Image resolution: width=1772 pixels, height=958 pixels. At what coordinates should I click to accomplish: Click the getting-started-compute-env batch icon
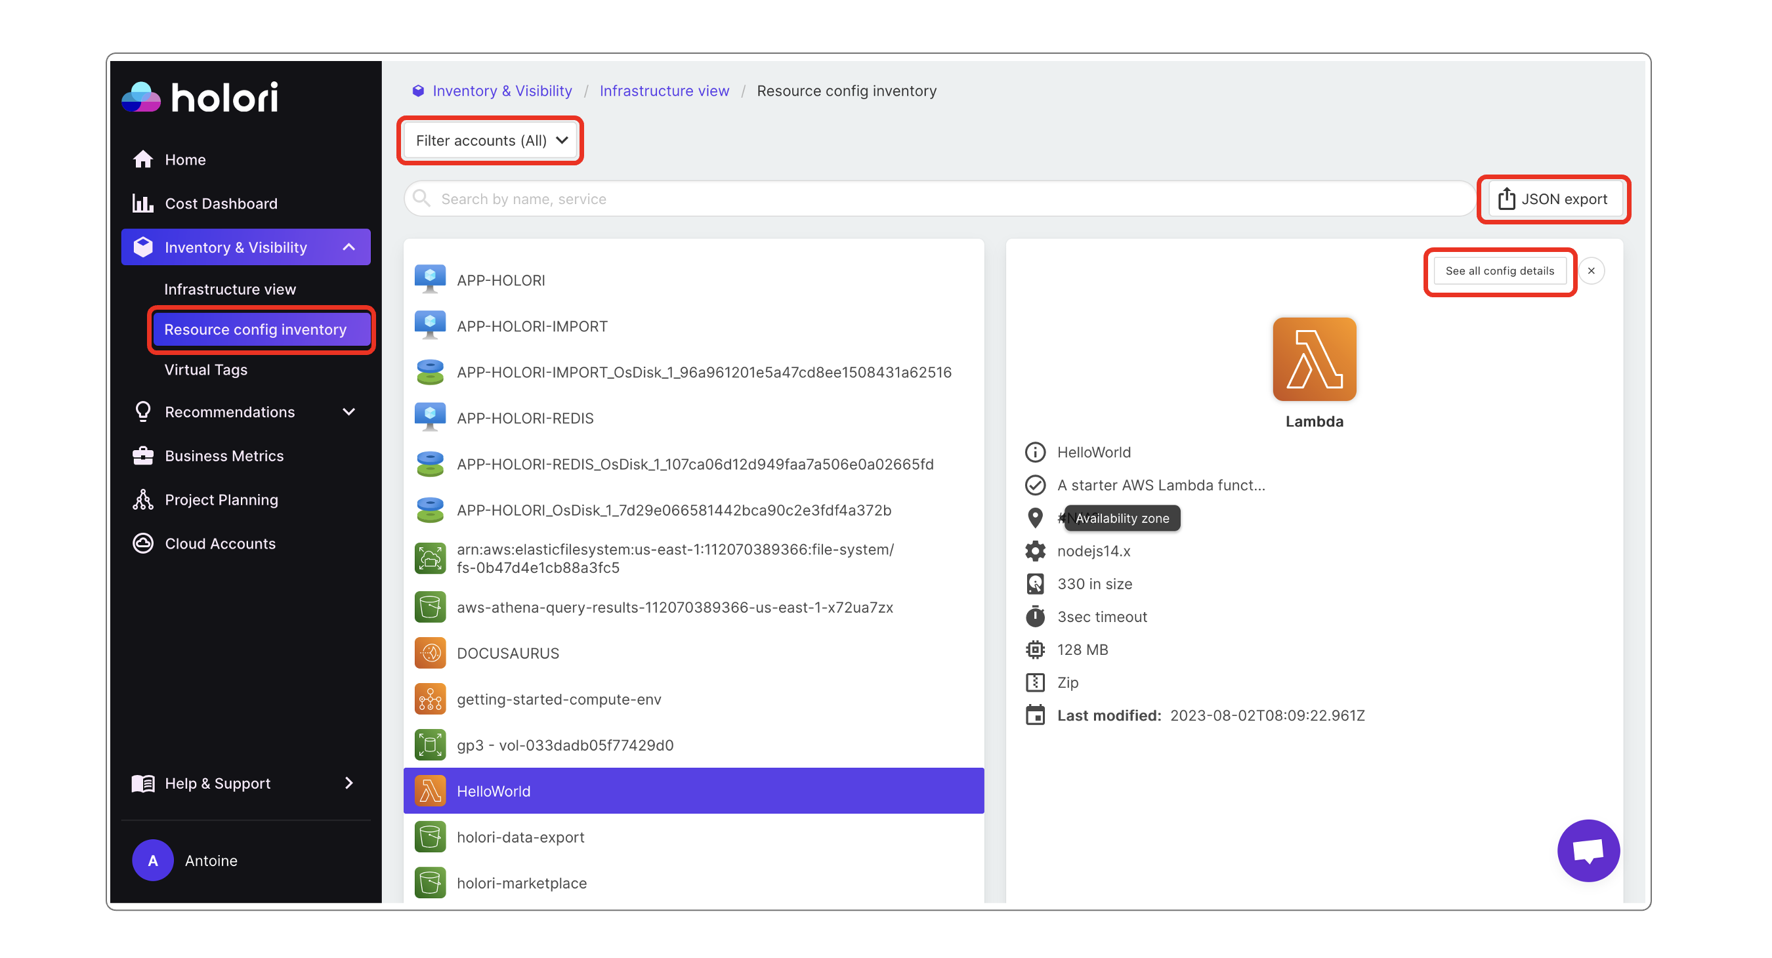pyautogui.click(x=430, y=699)
